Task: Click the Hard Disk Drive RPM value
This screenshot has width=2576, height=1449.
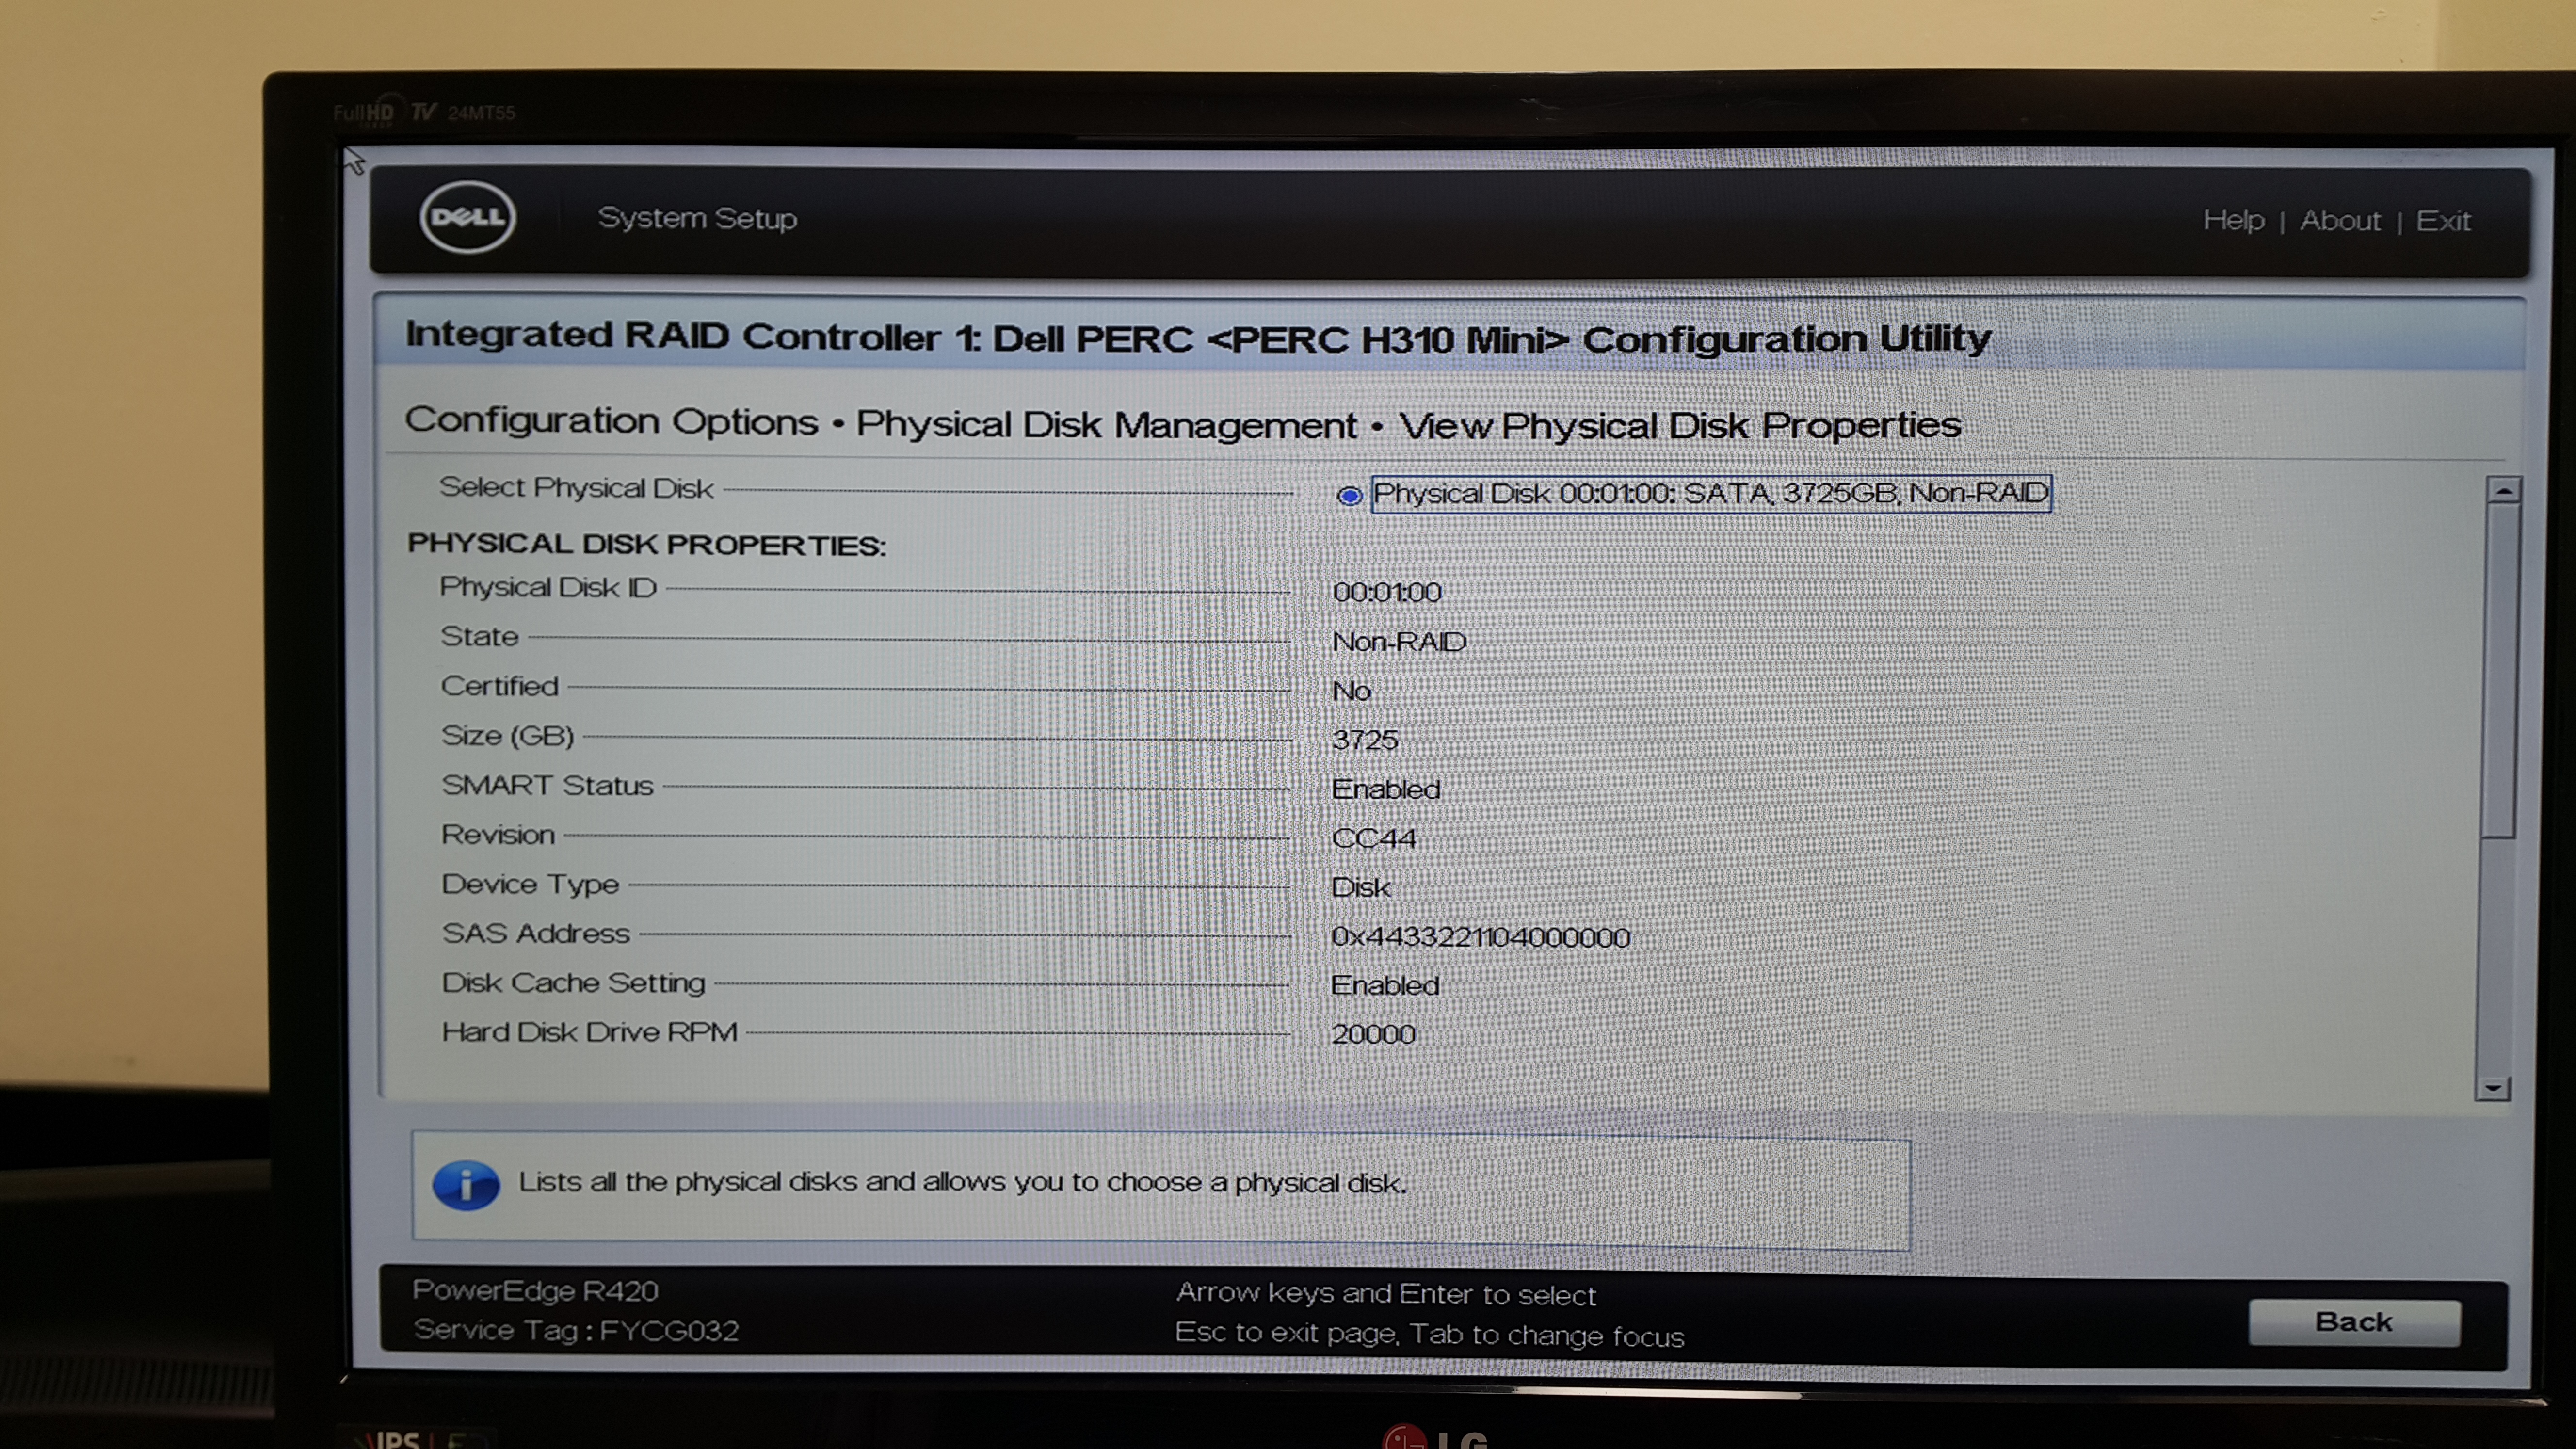Action: (x=1373, y=1034)
